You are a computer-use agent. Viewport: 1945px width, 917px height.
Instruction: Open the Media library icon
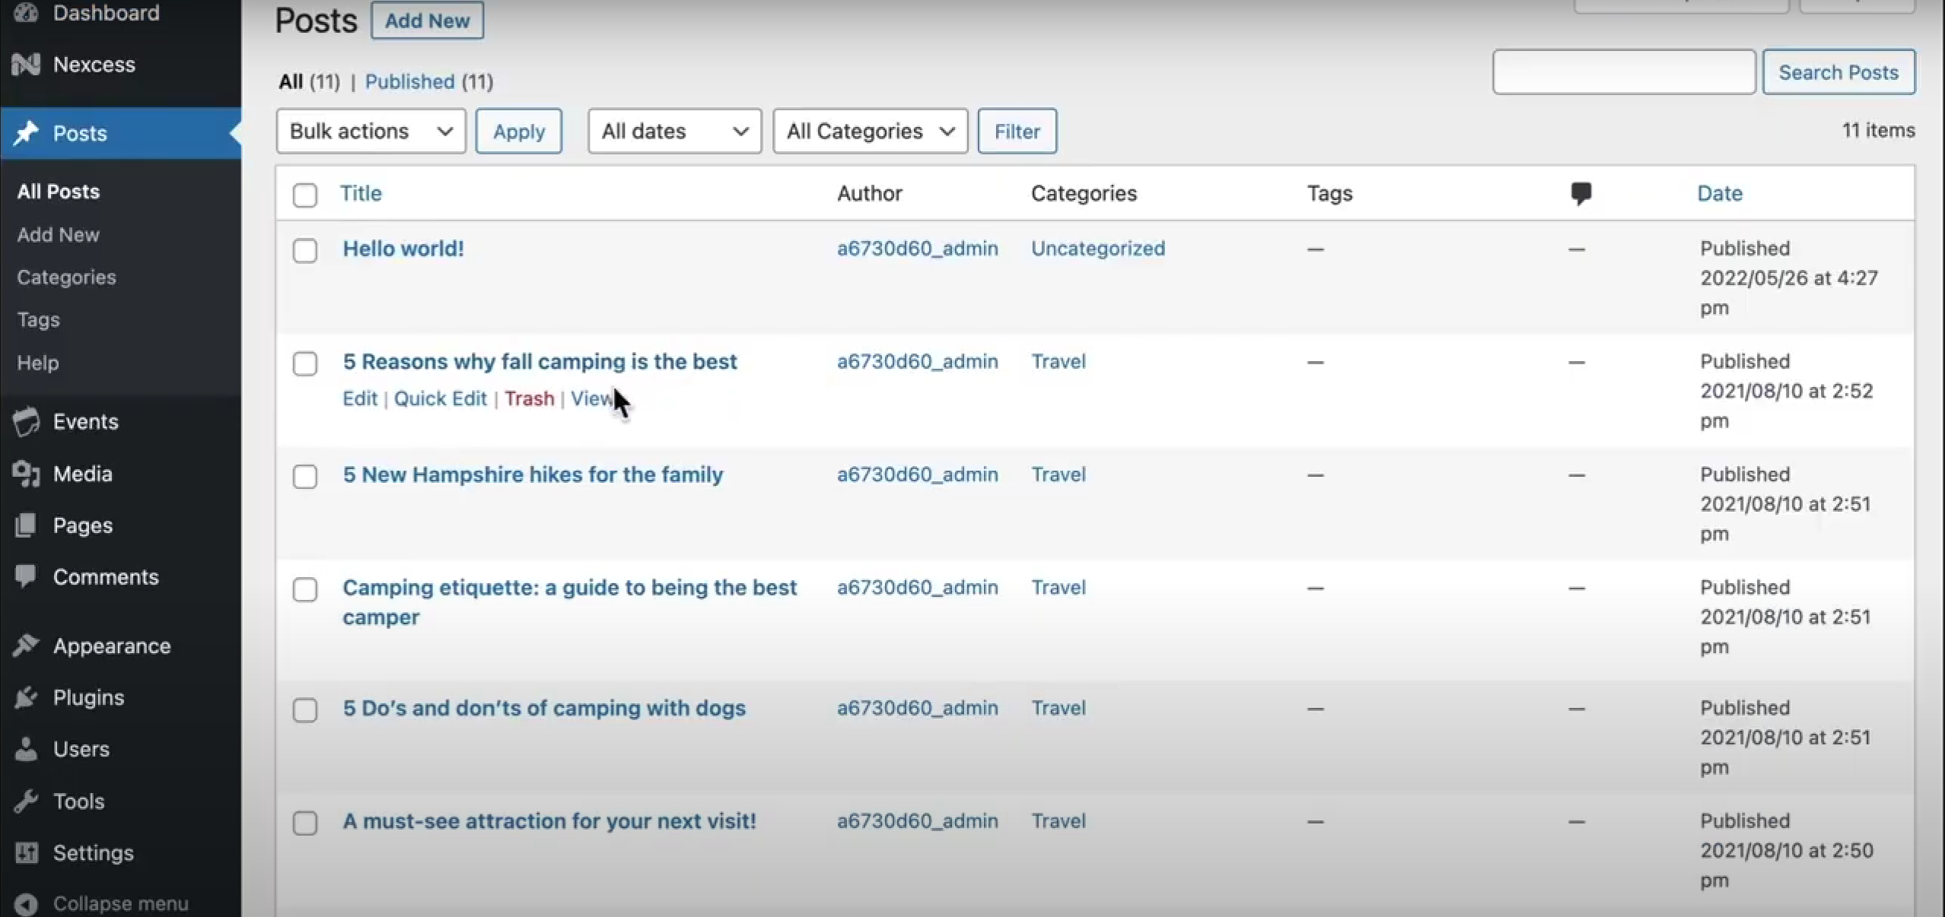point(26,474)
